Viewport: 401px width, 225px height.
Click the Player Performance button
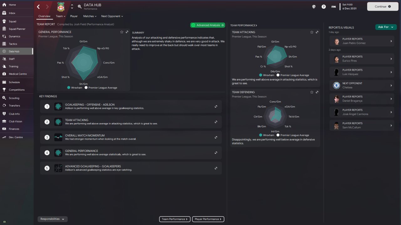(x=208, y=219)
